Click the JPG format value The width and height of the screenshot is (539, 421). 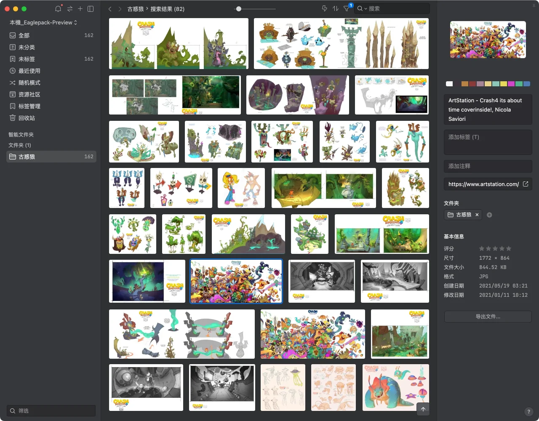pos(484,277)
